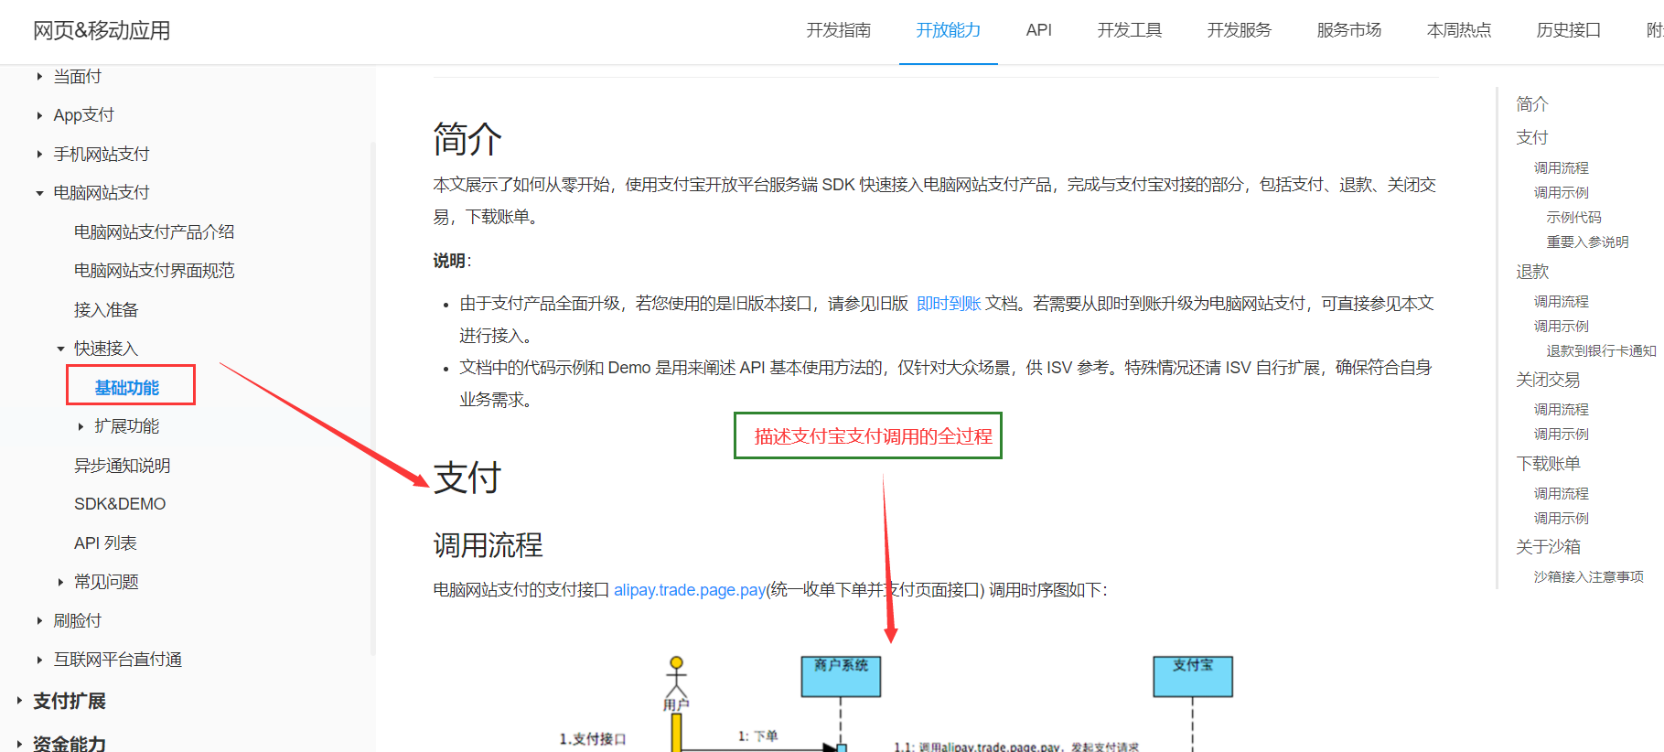The width and height of the screenshot is (1664, 752).
Task: Collapse the 电脑网站支付 tree arrow
Action: click(39, 193)
